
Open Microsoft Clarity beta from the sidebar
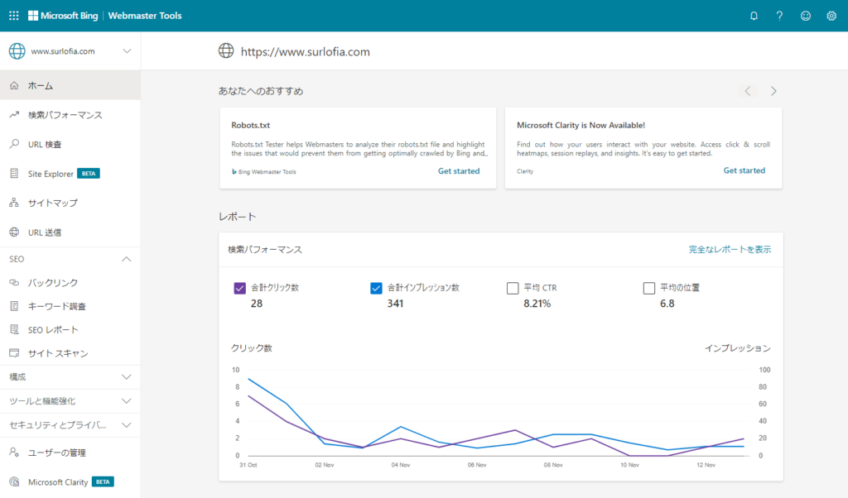coord(58,481)
